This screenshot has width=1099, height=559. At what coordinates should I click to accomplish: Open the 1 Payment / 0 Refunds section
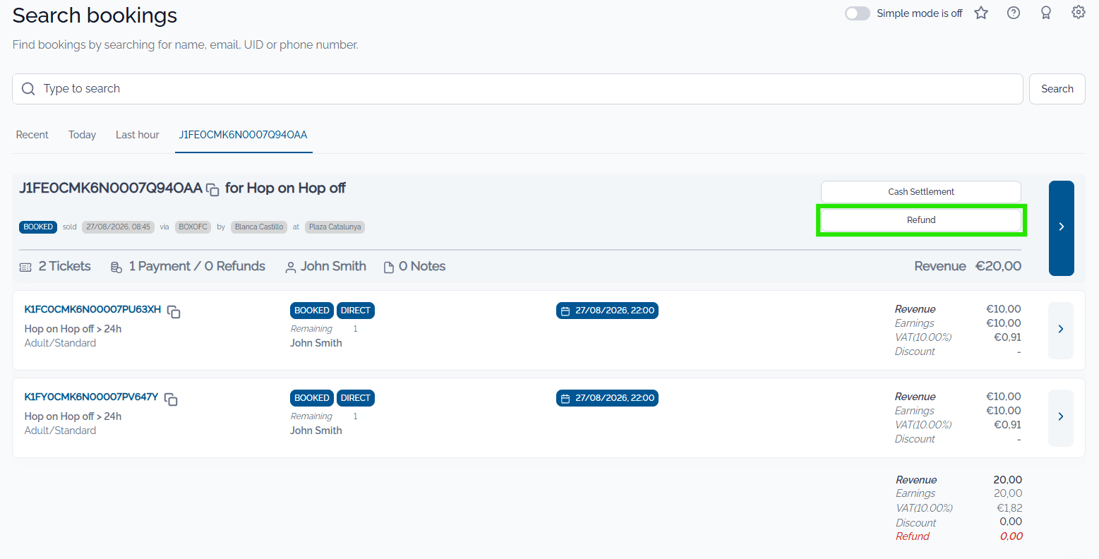point(188,267)
